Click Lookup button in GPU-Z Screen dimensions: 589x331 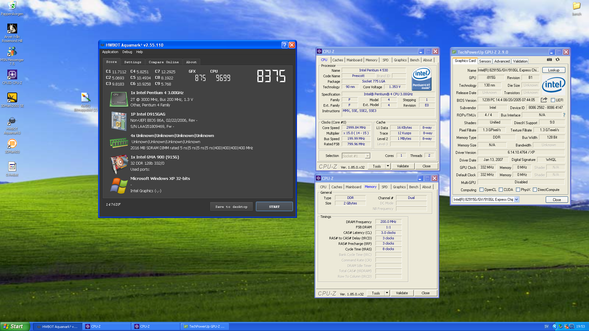pos(554,70)
